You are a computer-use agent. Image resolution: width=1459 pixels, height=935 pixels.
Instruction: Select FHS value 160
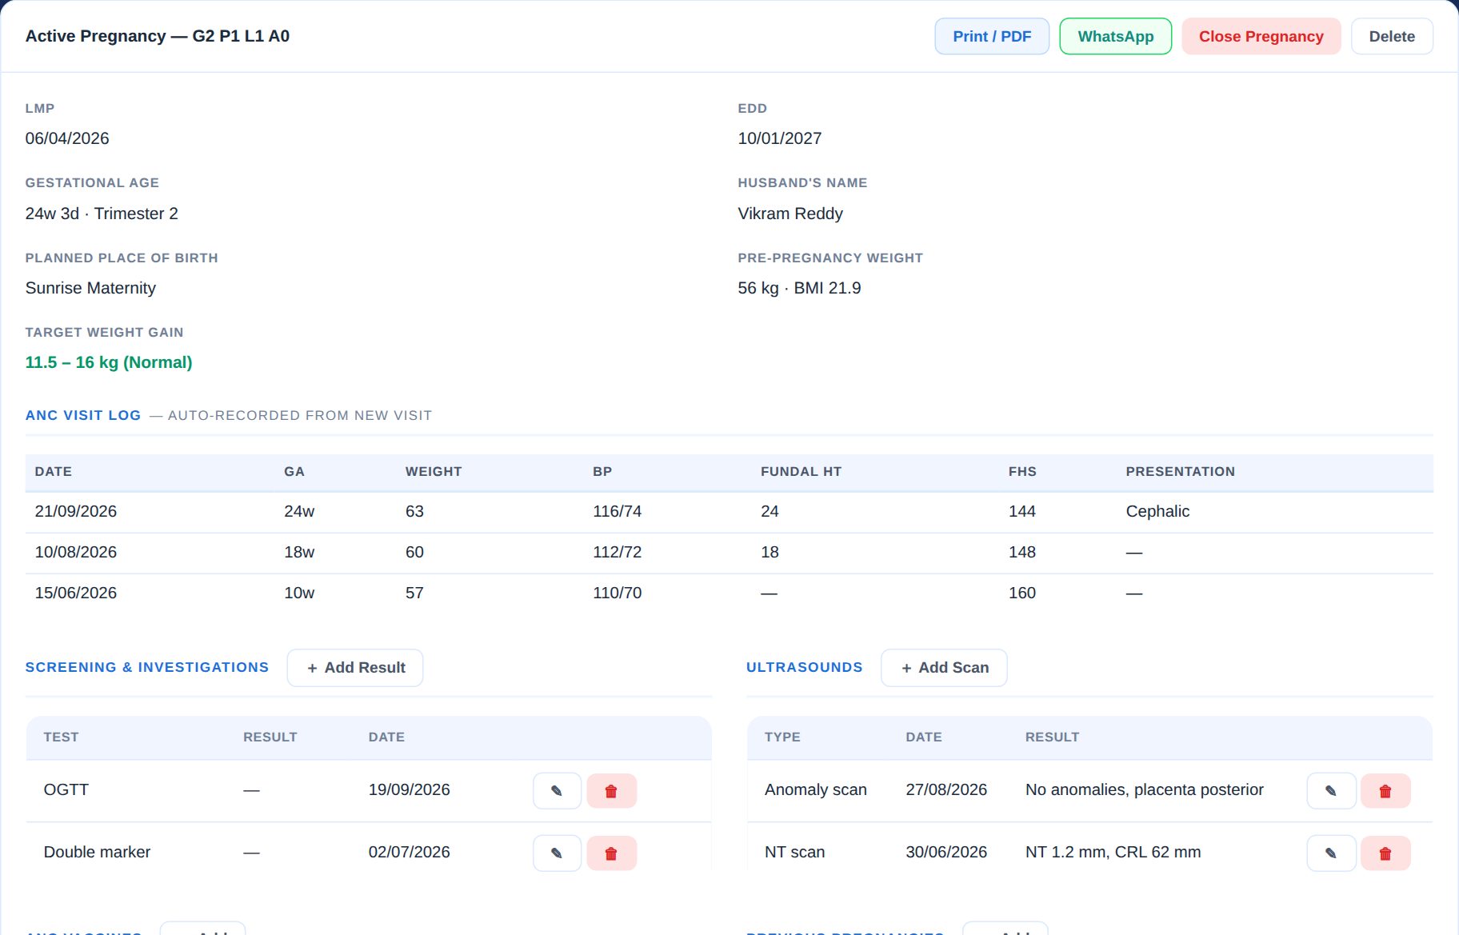[x=1022, y=593]
